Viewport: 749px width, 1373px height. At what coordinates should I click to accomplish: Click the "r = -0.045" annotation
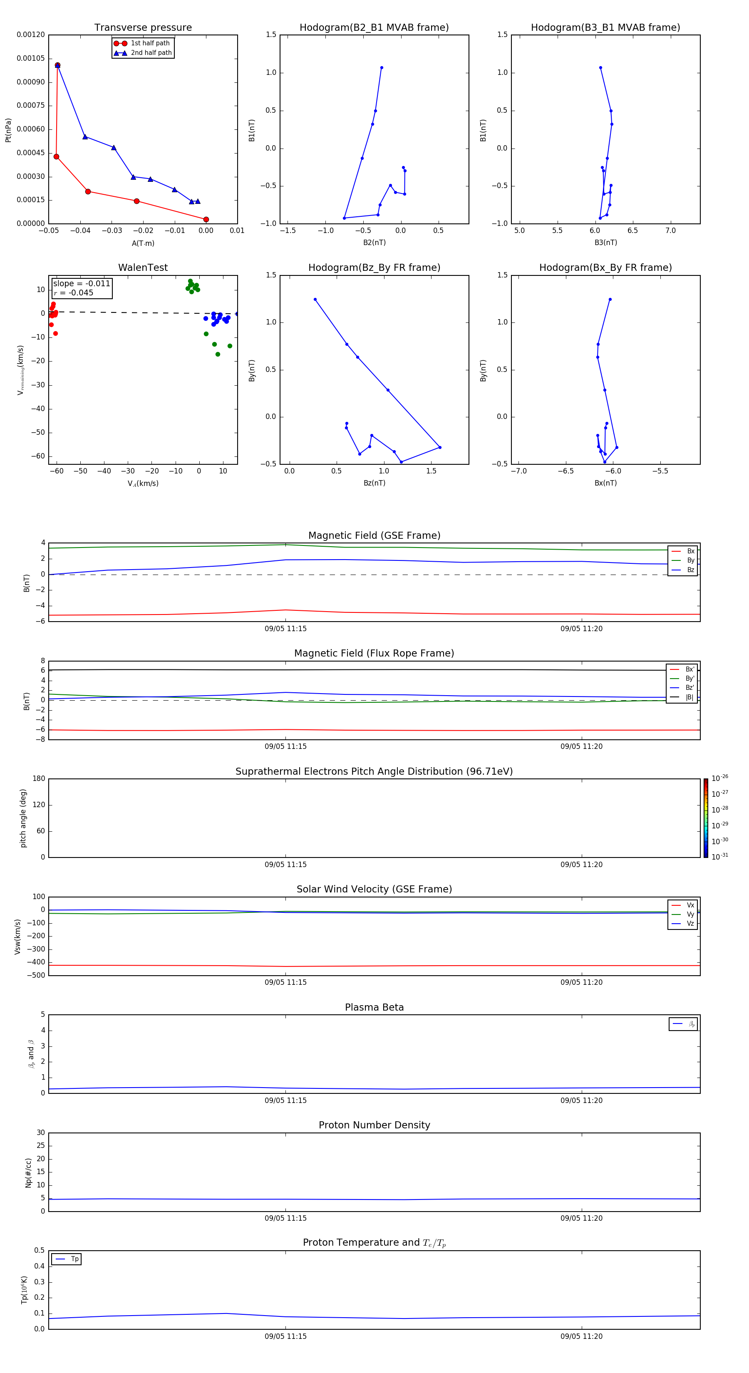pos(74,292)
